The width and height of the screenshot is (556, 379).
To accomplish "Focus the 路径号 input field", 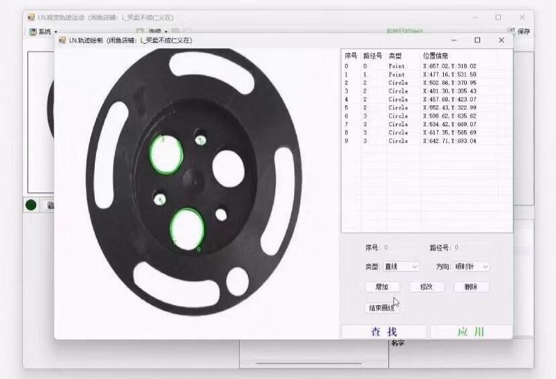I will tap(471, 248).
